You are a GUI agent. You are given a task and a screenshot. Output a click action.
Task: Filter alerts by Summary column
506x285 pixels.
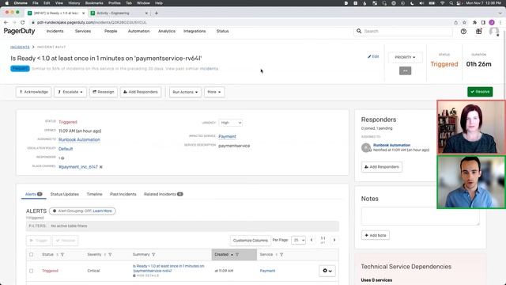click(x=153, y=255)
